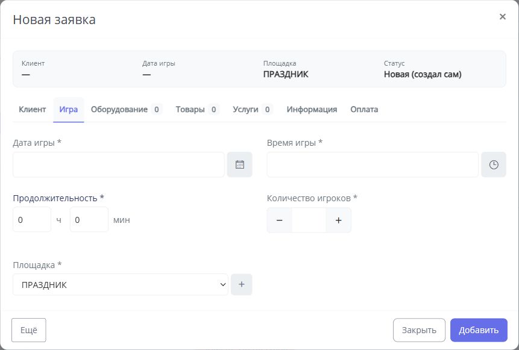Click the Добавить button
The height and width of the screenshot is (350, 519).
[x=479, y=330]
